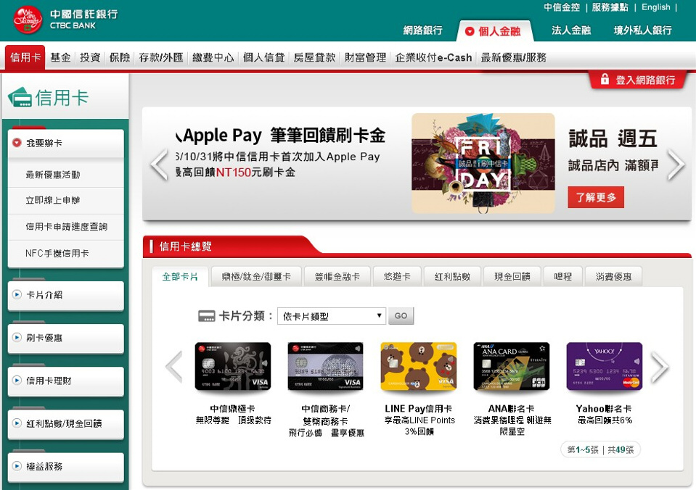Open the 企業收付e-Cash menu item
Viewport: 696px width, 490px height.
point(433,57)
